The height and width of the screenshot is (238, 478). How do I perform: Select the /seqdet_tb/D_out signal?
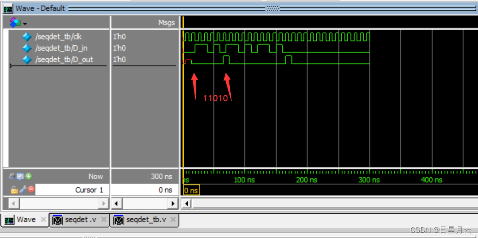64,60
